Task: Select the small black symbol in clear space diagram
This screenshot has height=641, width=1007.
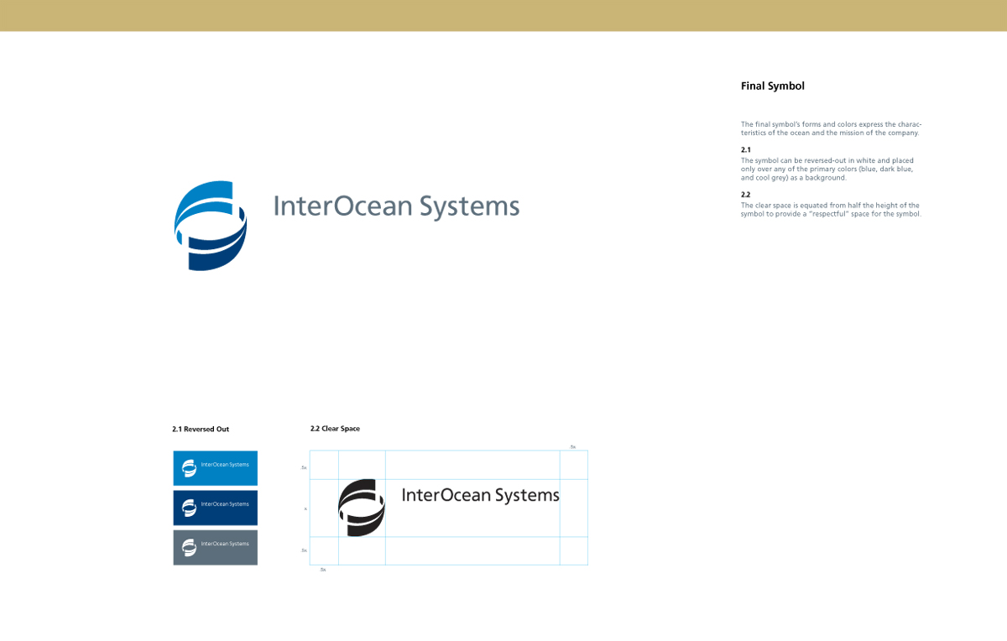Action: [x=361, y=507]
